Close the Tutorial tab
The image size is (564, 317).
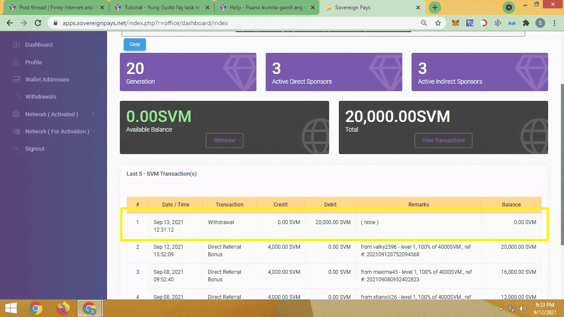coord(208,7)
